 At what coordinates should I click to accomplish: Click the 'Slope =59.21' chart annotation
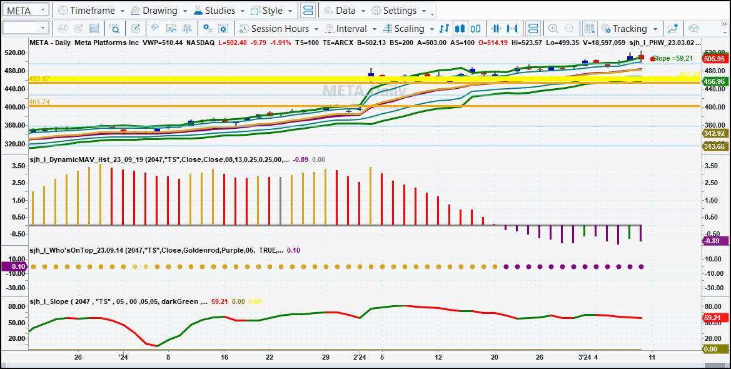(x=673, y=58)
